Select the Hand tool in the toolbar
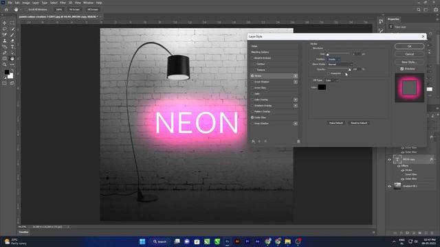The image size is (440, 247). (x=12, y=58)
